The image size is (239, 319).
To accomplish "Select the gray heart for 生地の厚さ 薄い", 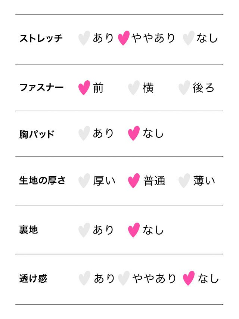I will [184, 181].
